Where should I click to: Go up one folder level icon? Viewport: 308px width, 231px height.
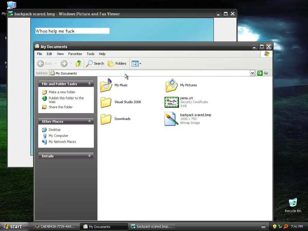pos(79,63)
